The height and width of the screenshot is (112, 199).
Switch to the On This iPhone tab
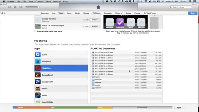click(x=150, y=13)
